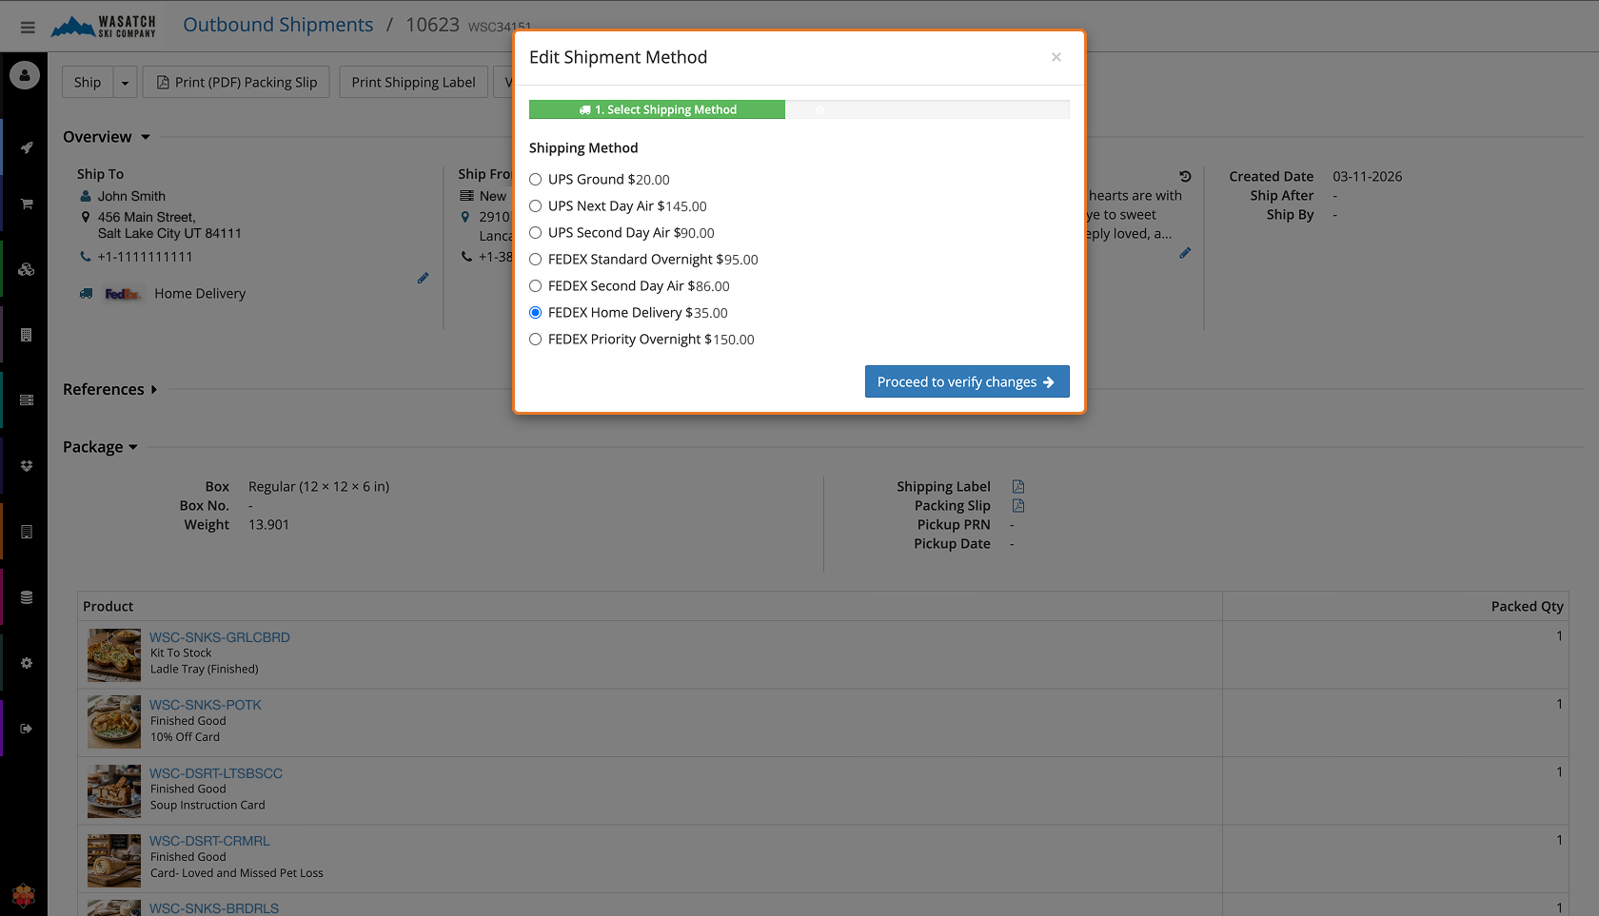Screen dimensions: 1599x916
Task: Open the hamburger menu icon
Action: tap(28, 28)
